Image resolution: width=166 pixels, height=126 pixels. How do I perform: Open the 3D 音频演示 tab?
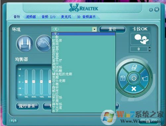86,17
